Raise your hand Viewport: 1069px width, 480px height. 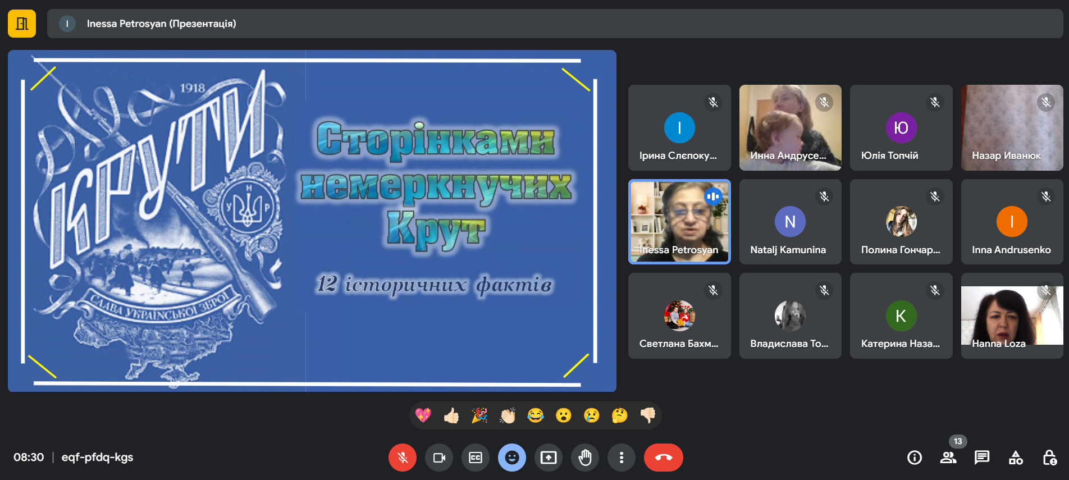[584, 458]
